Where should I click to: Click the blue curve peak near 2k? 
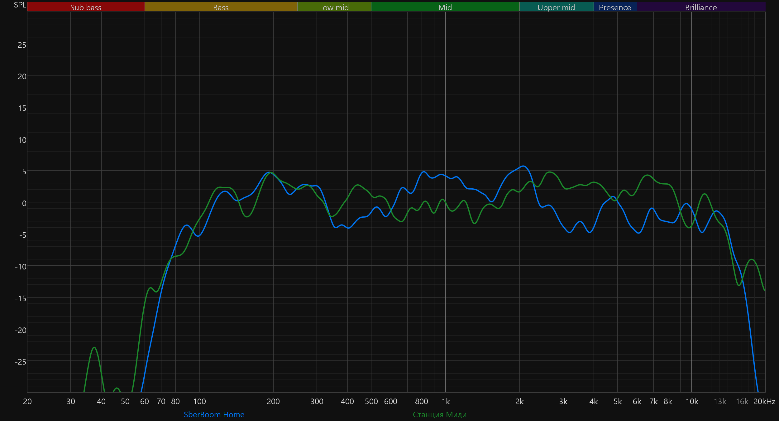tap(523, 166)
